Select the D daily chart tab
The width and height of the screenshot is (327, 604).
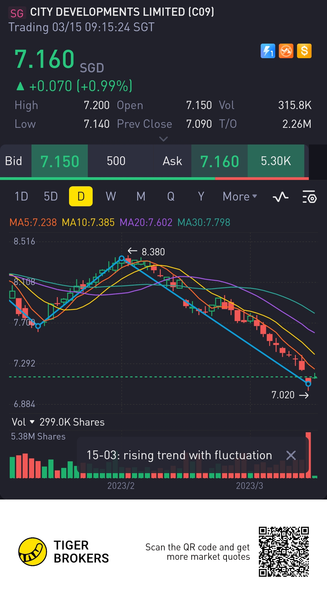(81, 196)
